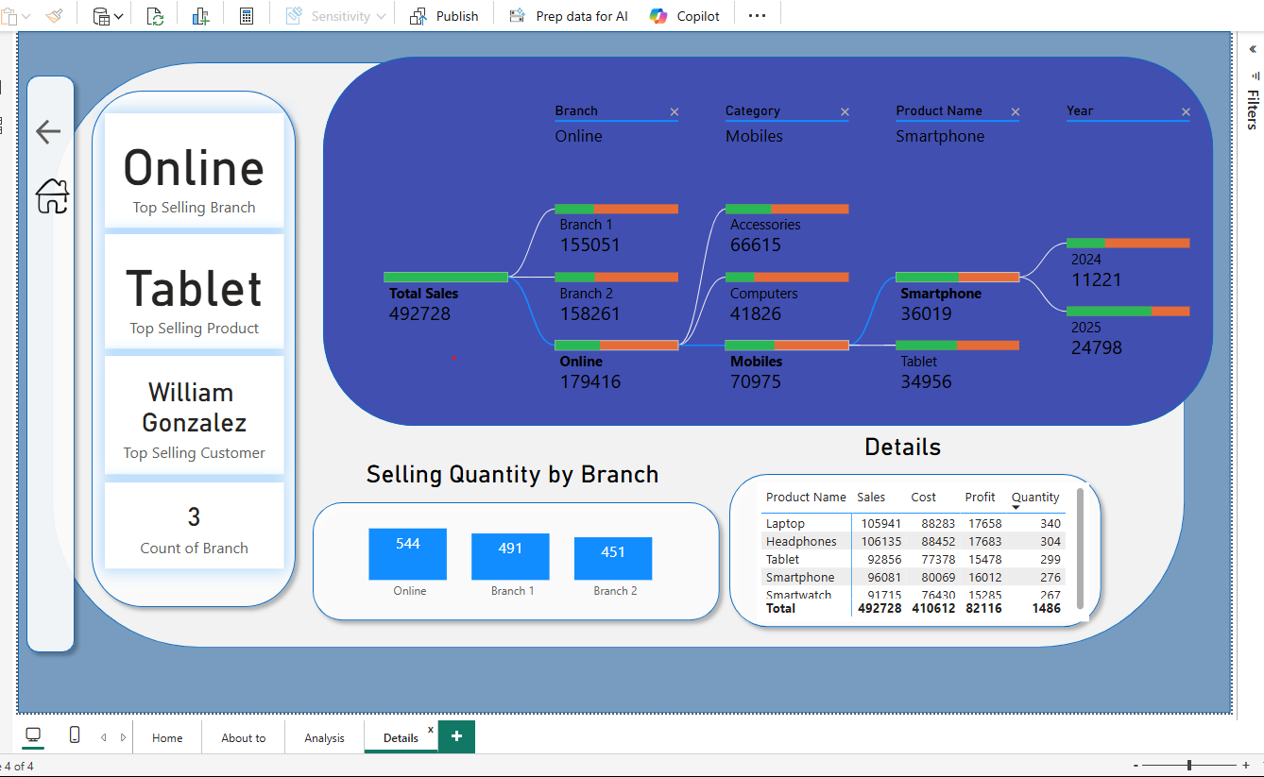The width and height of the screenshot is (1264, 777).
Task: Switch to desktop layout view
Action: [33, 735]
